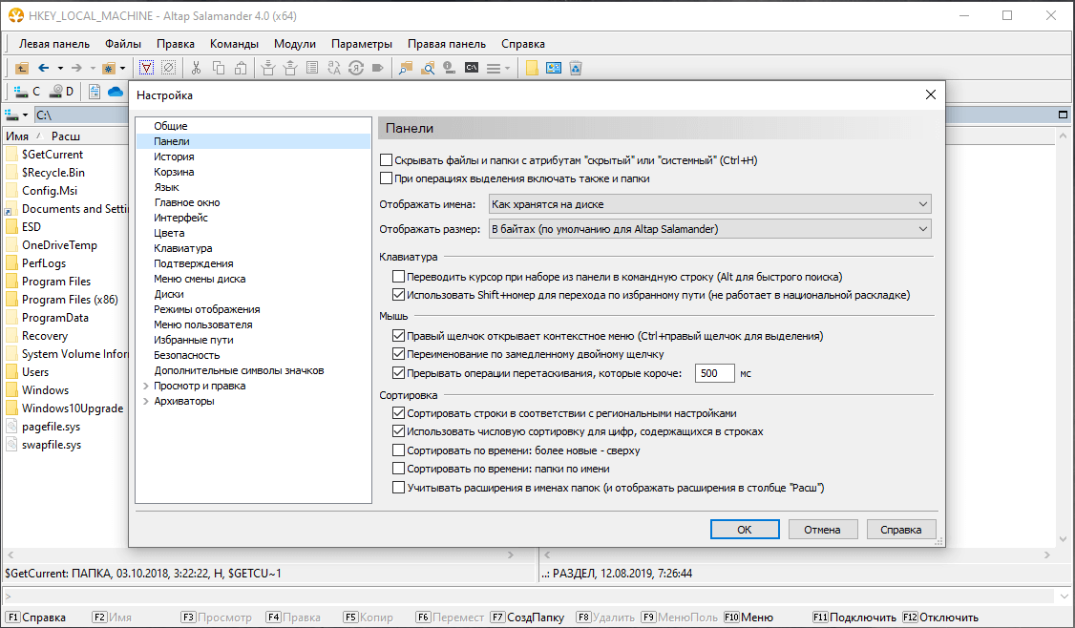Expand 'Просмотр и правка' tree node
The height and width of the screenshot is (628, 1075).
145,386
